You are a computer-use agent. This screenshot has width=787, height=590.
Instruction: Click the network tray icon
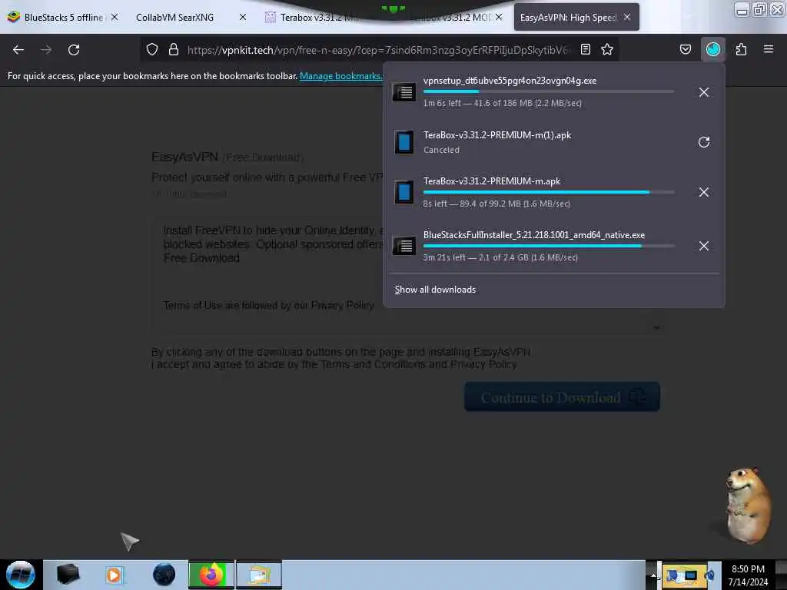(691, 575)
